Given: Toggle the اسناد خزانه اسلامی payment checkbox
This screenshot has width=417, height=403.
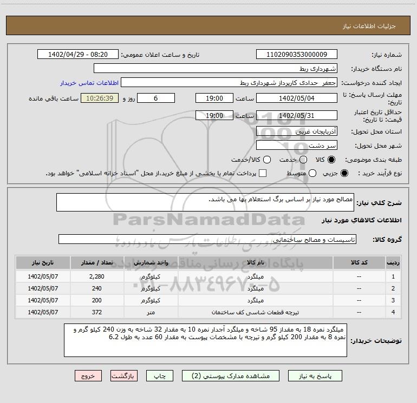Looking at the screenshot, I should (x=263, y=173).
